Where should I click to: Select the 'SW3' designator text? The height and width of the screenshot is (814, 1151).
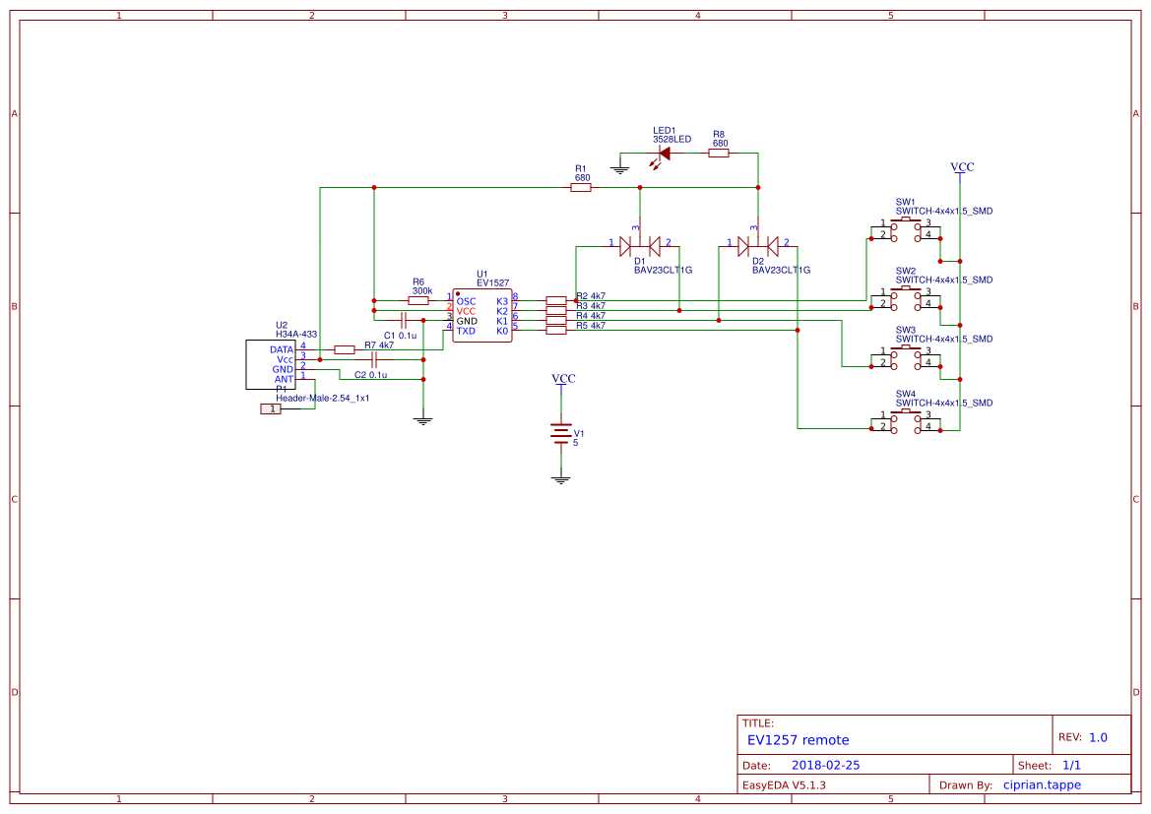(x=906, y=331)
